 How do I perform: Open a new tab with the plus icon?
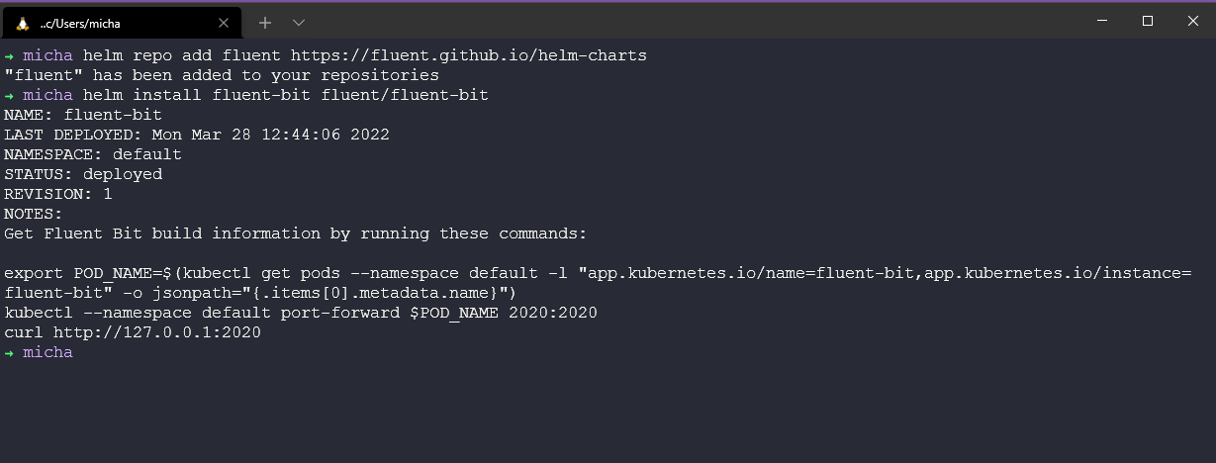point(265,23)
